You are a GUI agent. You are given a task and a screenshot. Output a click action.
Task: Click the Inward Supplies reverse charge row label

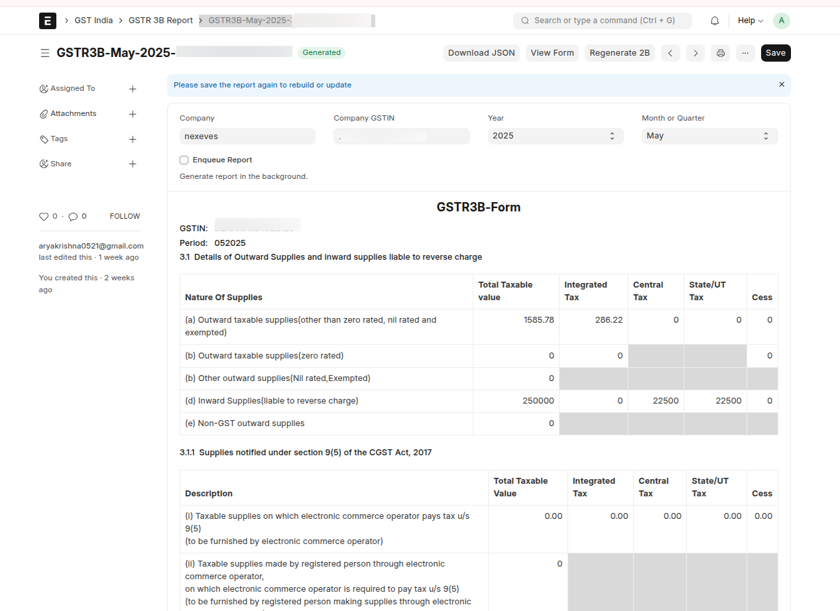(272, 401)
